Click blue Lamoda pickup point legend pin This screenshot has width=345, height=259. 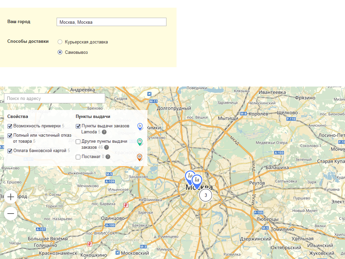[140, 127]
